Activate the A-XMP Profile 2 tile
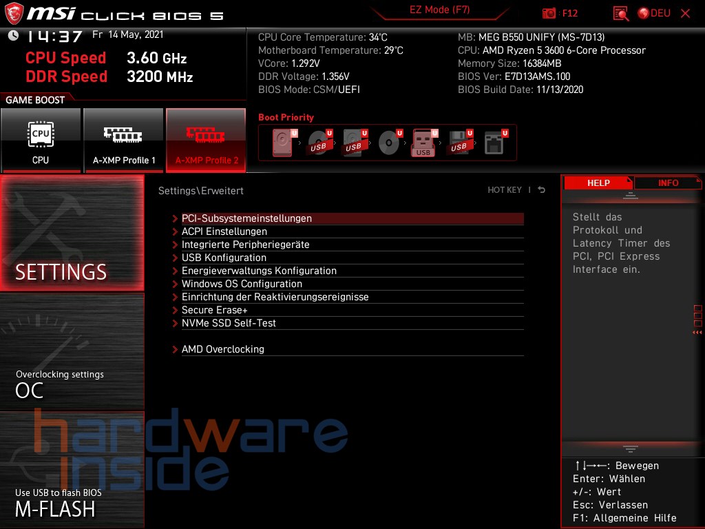Image resolution: width=705 pixels, height=529 pixels. click(206, 140)
